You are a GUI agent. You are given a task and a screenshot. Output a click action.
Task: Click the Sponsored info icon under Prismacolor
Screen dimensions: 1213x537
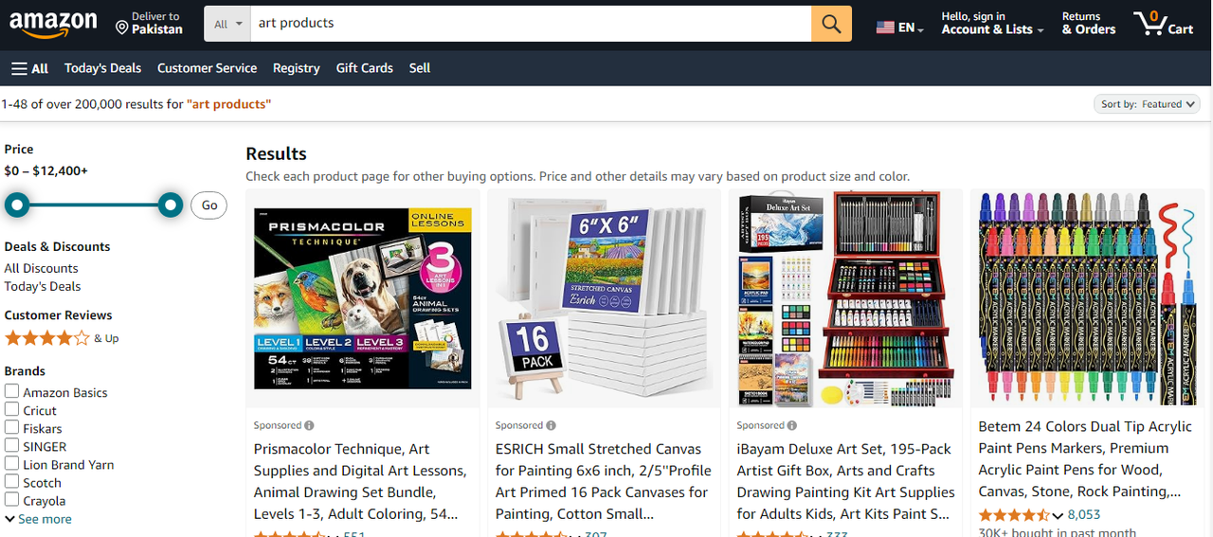309,425
